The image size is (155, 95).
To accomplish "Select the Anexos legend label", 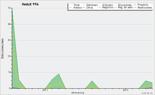I will click(x=78, y=7).
